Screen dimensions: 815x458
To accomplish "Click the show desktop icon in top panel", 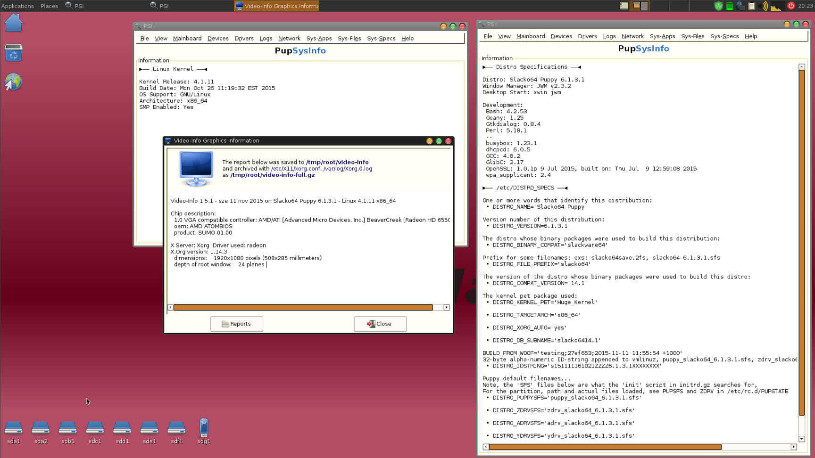I will coord(624,6).
